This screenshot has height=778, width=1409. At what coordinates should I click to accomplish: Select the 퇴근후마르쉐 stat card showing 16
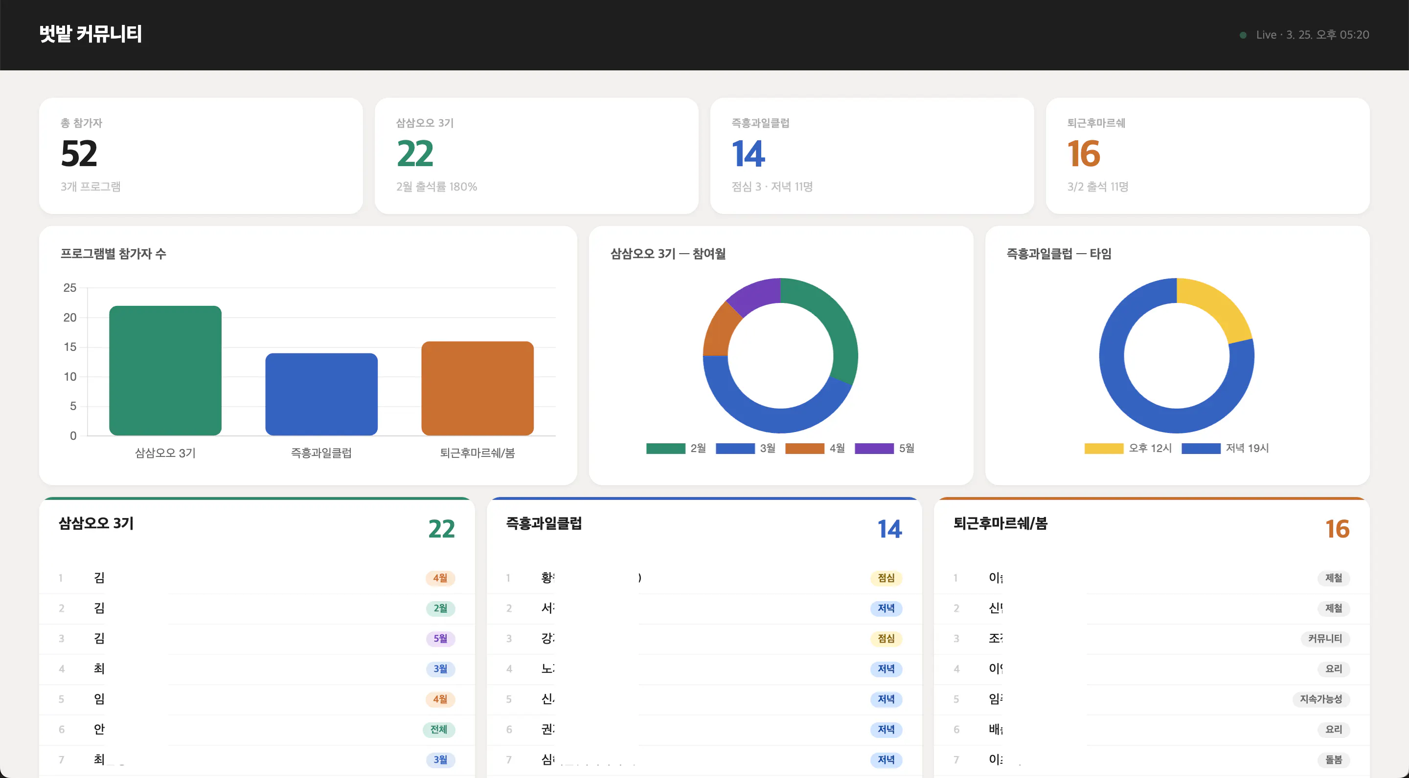1207,156
